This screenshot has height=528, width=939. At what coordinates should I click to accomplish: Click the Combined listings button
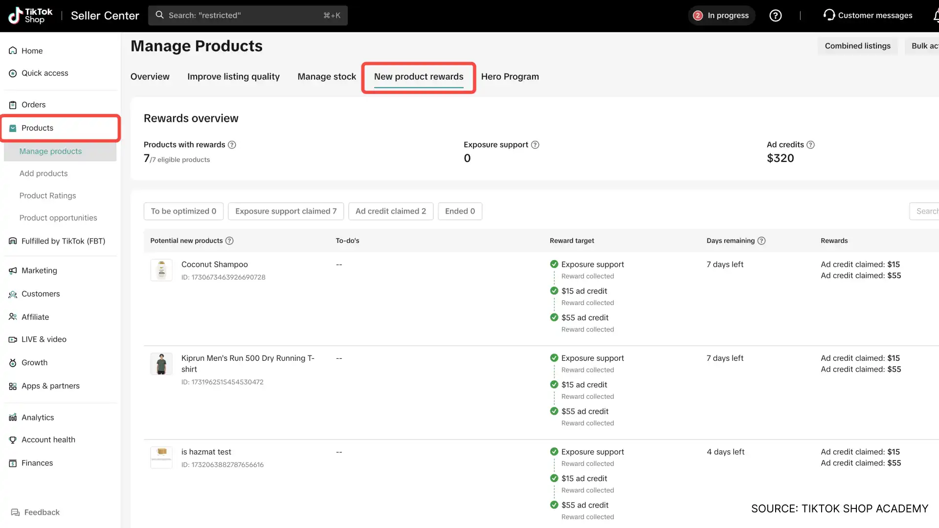pos(857,45)
